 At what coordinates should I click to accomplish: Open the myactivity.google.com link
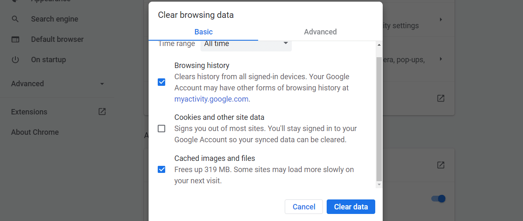211,99
